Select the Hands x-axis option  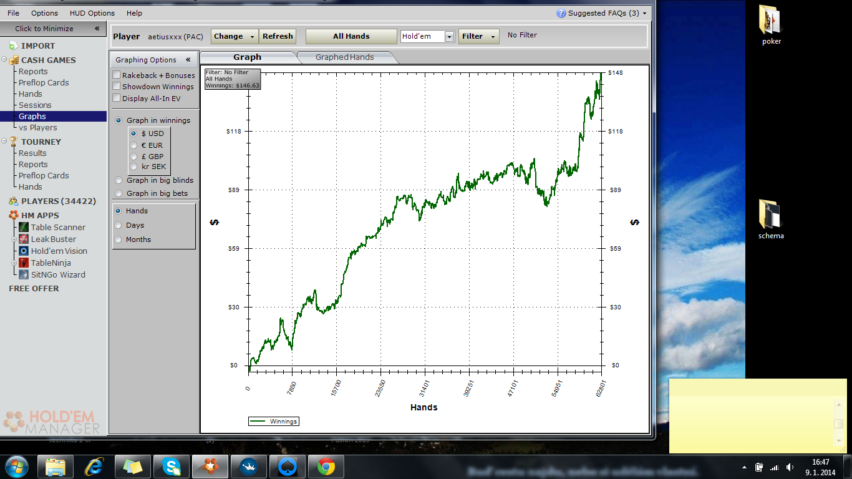(119, 211)
